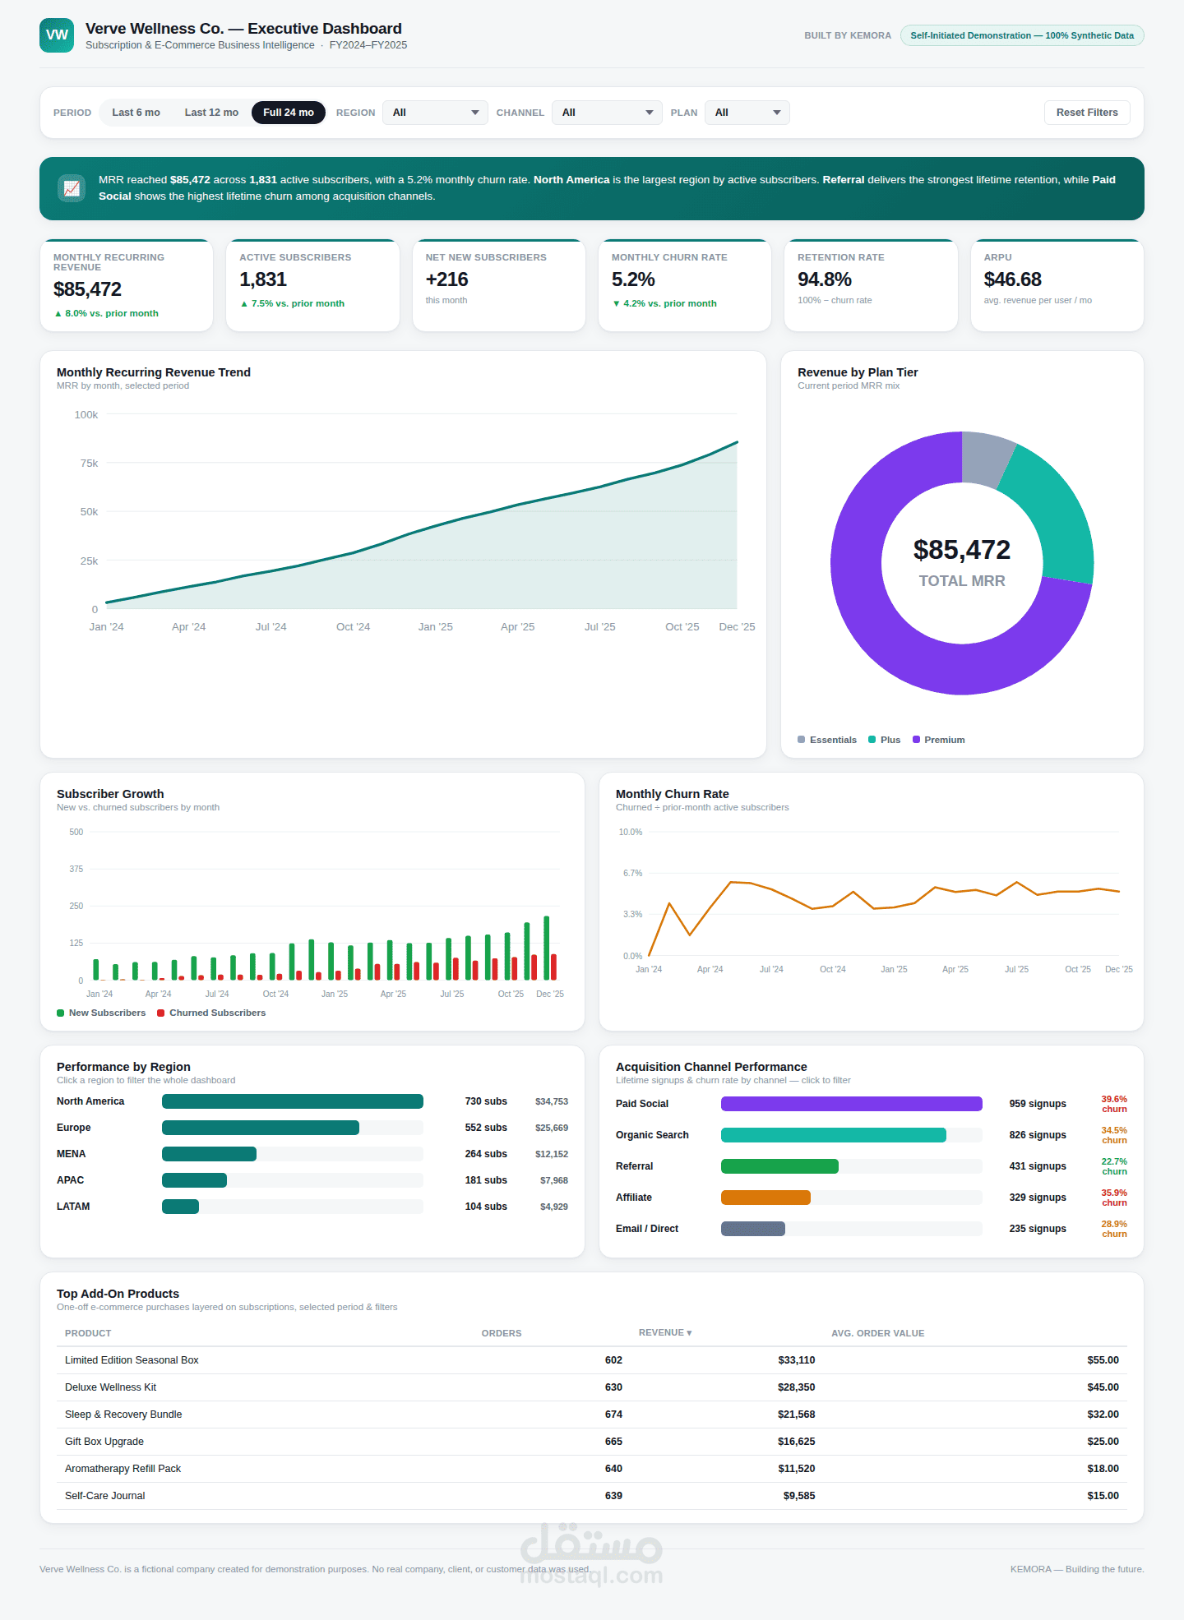Sort table by Revenue column
Screen dimensions: 1184x1620
click(665, 1332)
